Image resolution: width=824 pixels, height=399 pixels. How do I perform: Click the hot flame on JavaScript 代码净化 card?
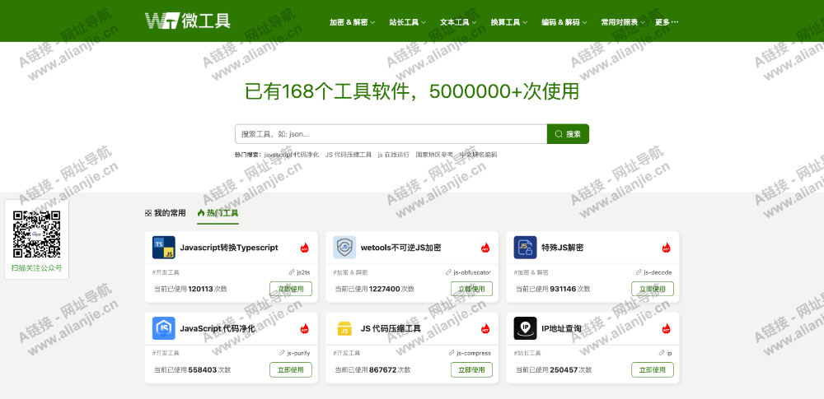[x=304, y=328]
